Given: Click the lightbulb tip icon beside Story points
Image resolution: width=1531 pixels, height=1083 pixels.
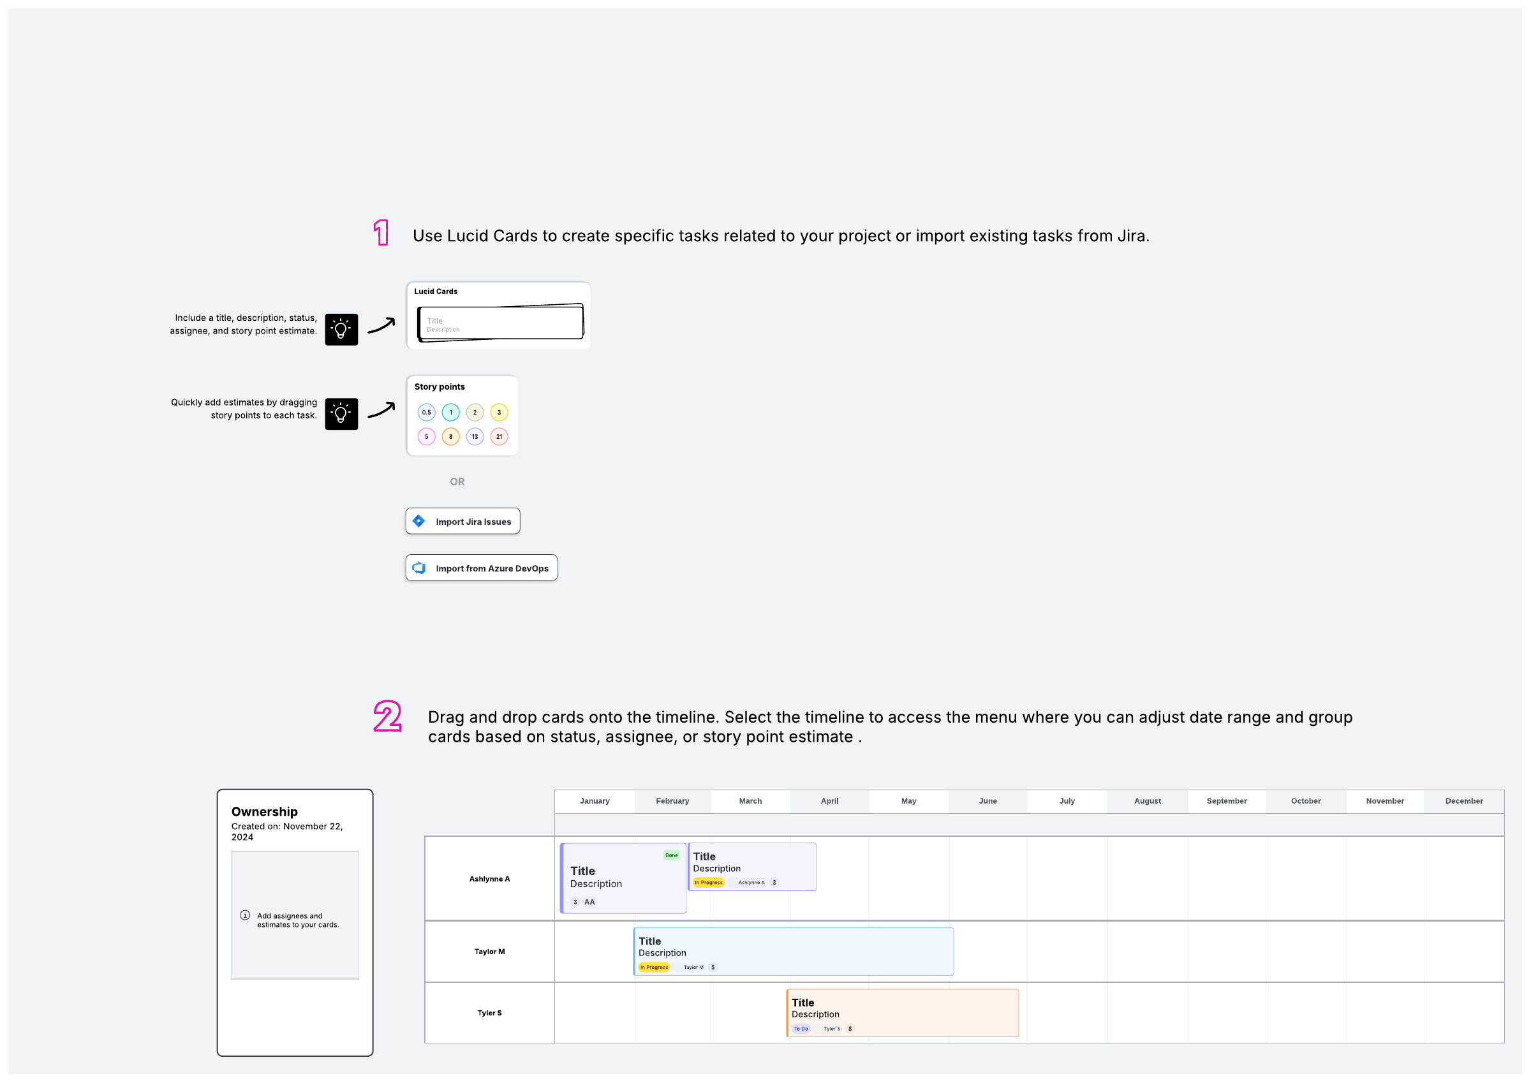Looking at the screenshot, I should coord(341,414).
